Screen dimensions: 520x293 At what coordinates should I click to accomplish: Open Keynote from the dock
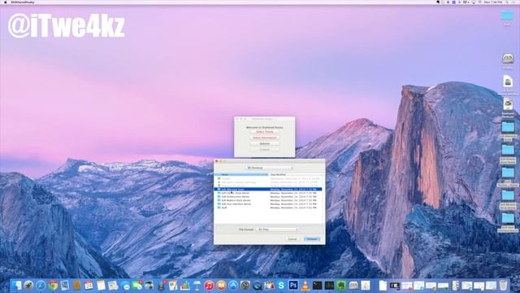point(197,285)
